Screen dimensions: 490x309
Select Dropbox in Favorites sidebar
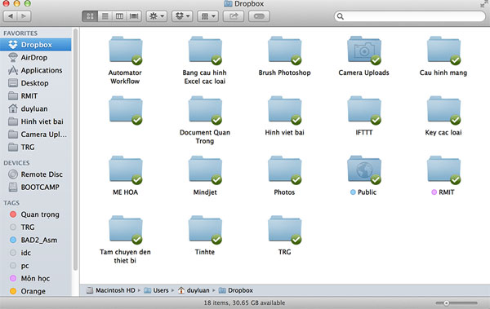(x=36, y=45)
